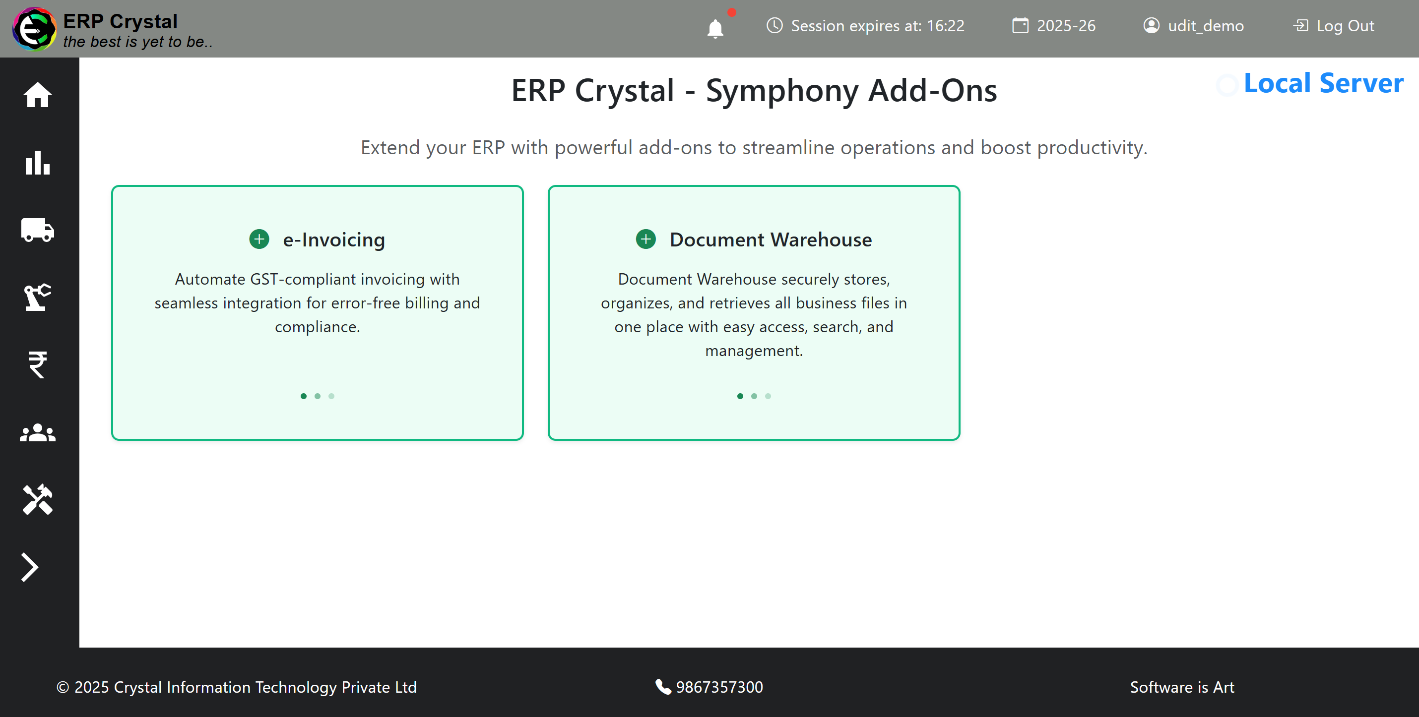Select third carousel dot on e-Invoicing card
This screenshot has height=717, width=1419.
pos(331,396)
